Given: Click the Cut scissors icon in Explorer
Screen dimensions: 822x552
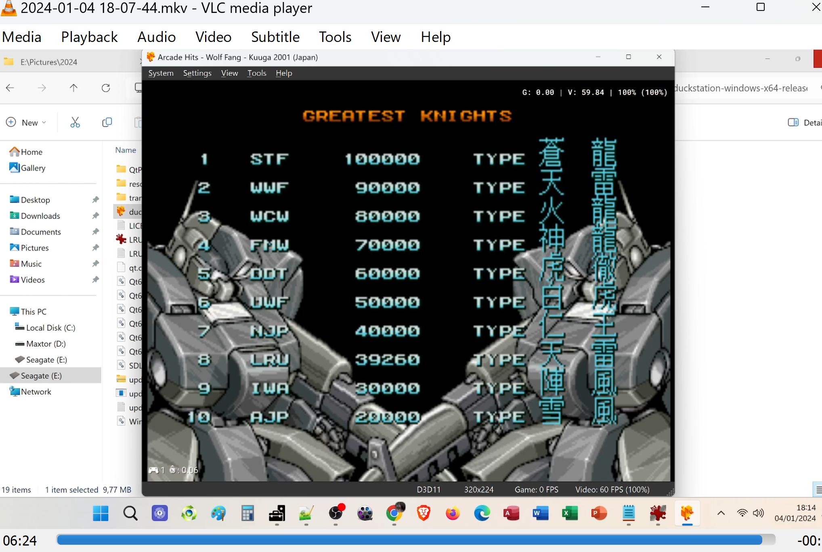Looking at the screenshot, I should pyautogui.click(x=75, y=122).
